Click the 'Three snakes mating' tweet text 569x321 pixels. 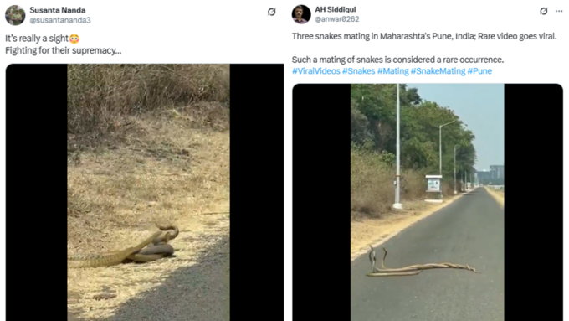click(x=424, y=36)
